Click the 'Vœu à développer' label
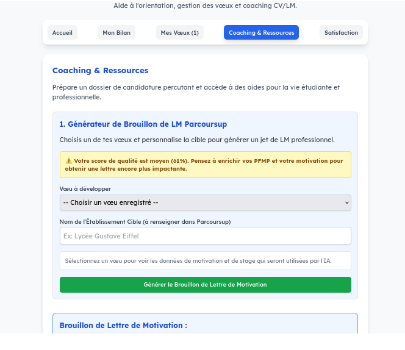The width and height of the screenshot is (405, 350). pos(85,189)
